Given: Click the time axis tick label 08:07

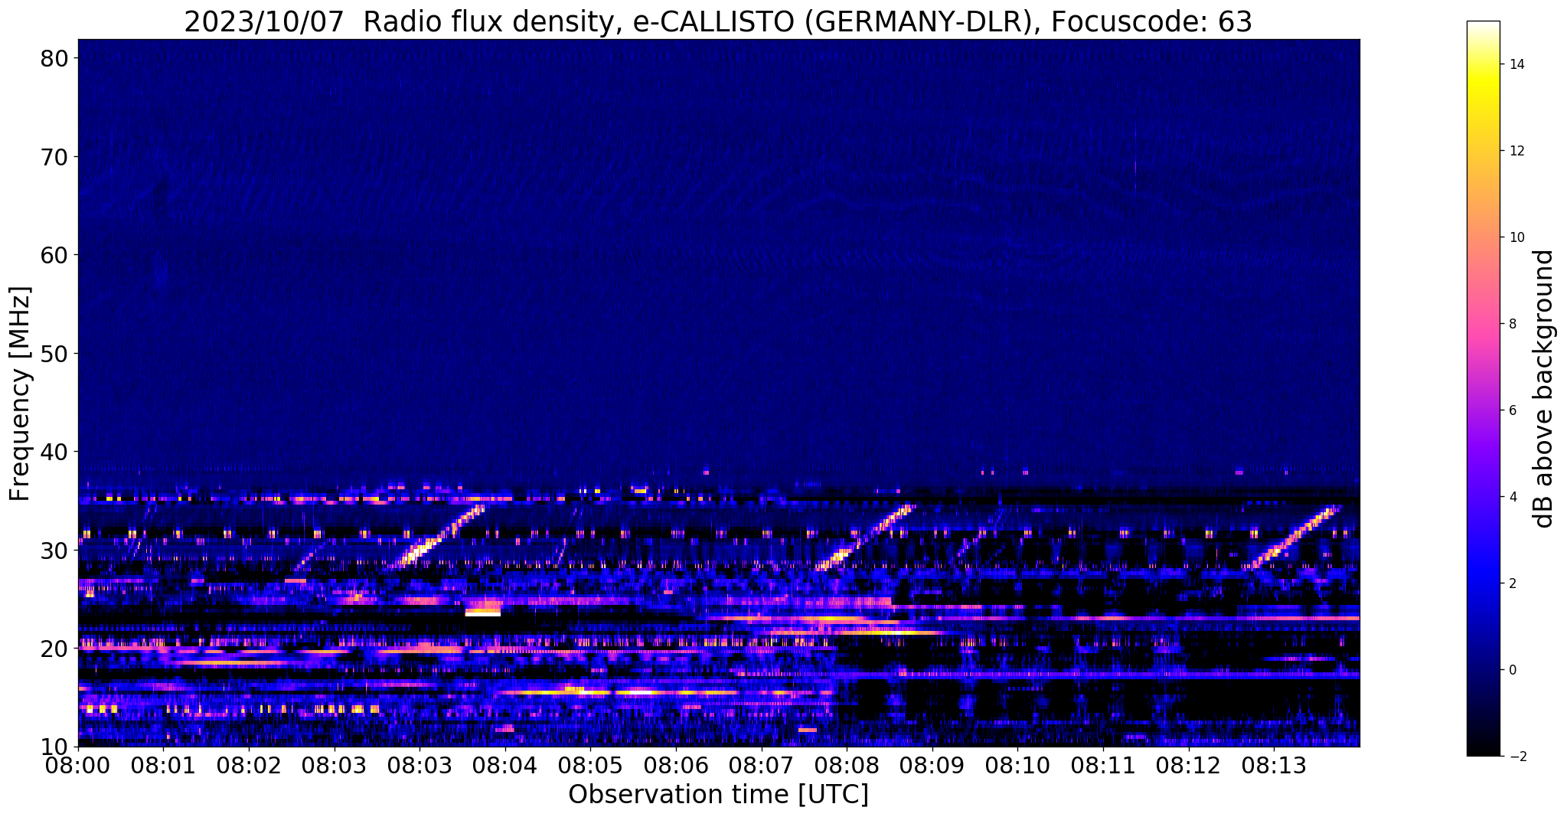Looking at the screenshot, I should tap(761, 764).
